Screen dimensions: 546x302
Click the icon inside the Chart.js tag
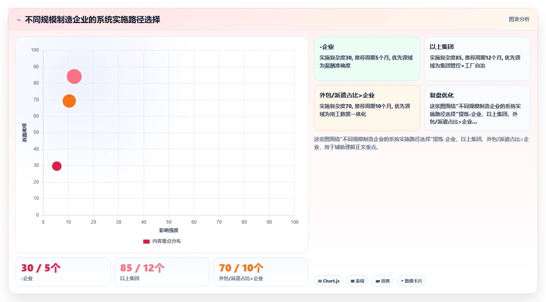[x=320, y=281]
